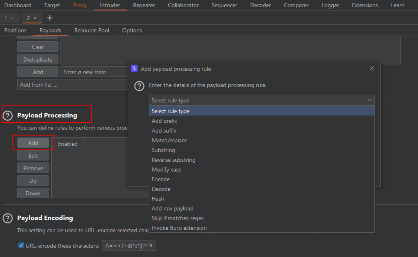The image size is (418, 257).
Task: Open the Dashboard tab
Action: (18, 5)
